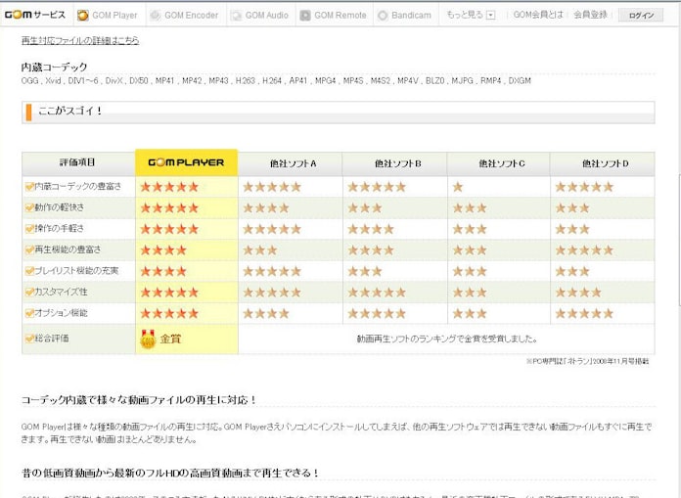Click the GOM Audio icon in top navigation
Screen dimensions: 681x498
pos(236,16)
